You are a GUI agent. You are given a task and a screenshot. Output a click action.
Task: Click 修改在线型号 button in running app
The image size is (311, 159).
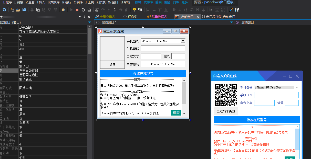pos(256,120)
